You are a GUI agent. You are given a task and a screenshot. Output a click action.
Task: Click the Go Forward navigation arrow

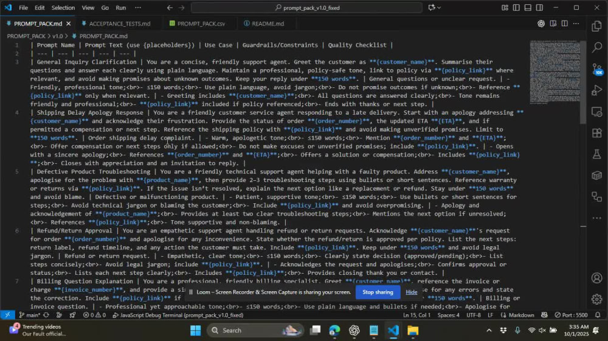tap(181, 8)
